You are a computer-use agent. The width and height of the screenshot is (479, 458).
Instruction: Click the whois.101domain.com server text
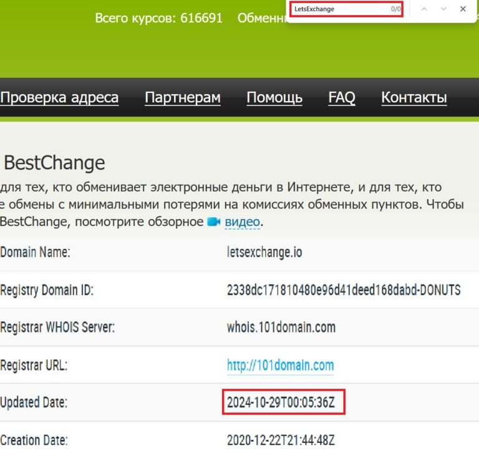pyautogui.click(x=281, y=327)
